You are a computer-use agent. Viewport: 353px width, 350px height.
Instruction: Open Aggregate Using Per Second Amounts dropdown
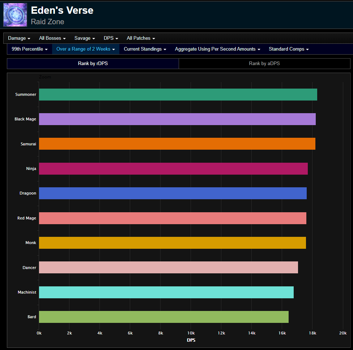[x=217, y=49]
